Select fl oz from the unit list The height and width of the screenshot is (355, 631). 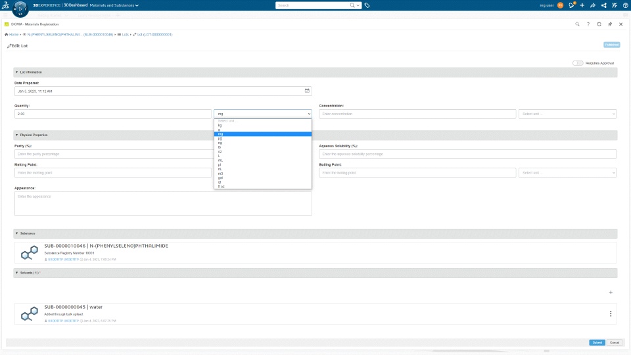pos(263,187)
